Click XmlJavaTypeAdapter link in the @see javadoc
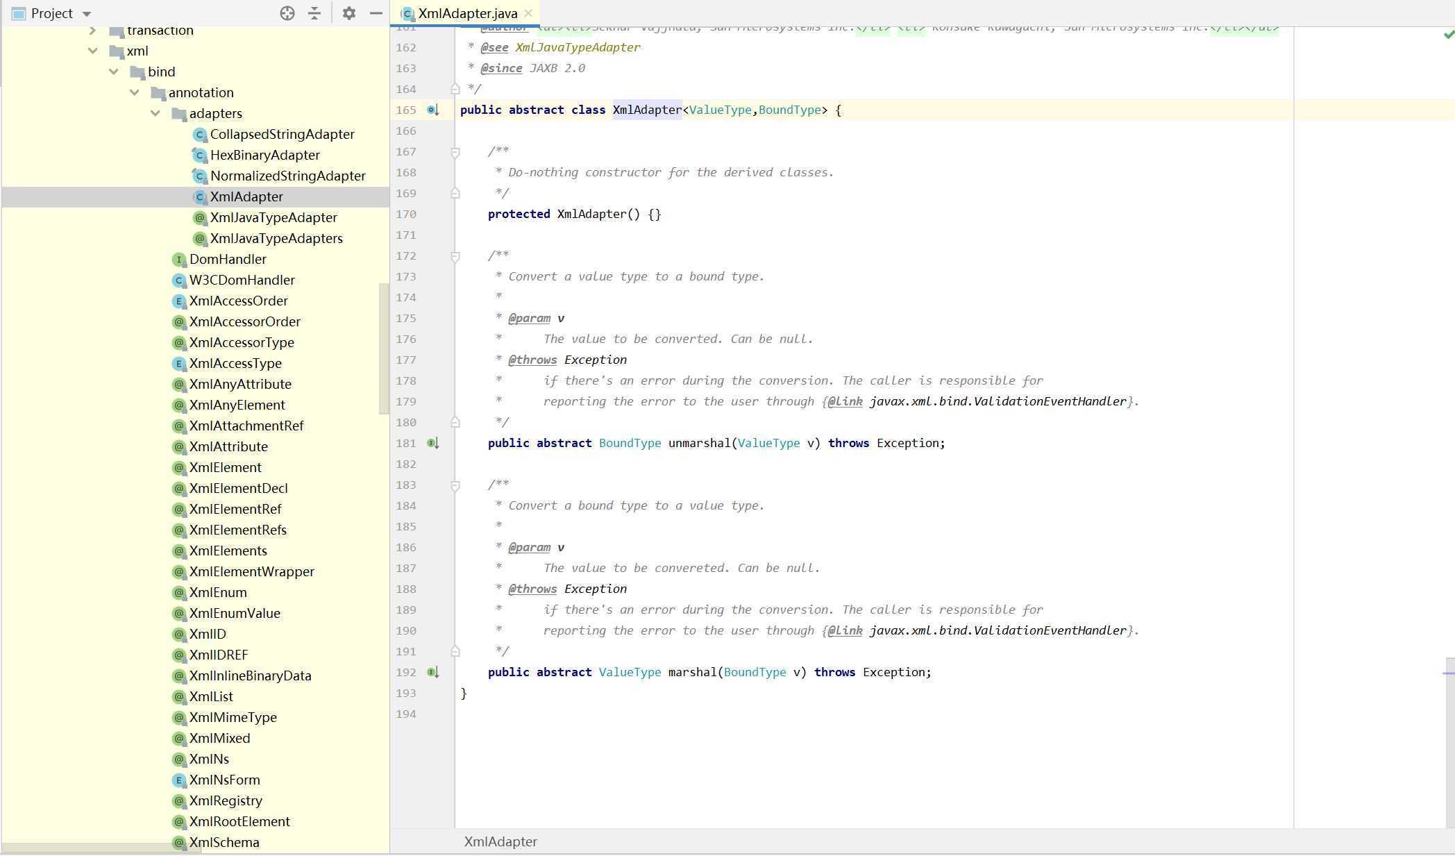 [x=578, y=47]
